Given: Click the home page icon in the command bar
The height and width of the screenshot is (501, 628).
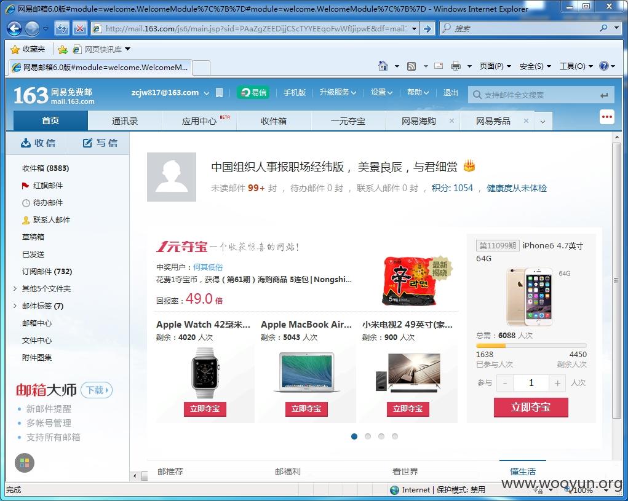Looking at the screenshot, I should pos(383,66).
